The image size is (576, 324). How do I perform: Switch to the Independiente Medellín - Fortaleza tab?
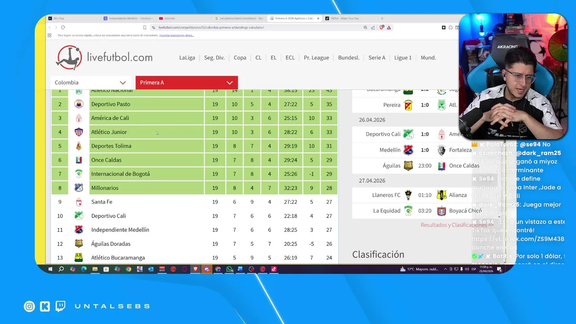[x=128, y=18]
